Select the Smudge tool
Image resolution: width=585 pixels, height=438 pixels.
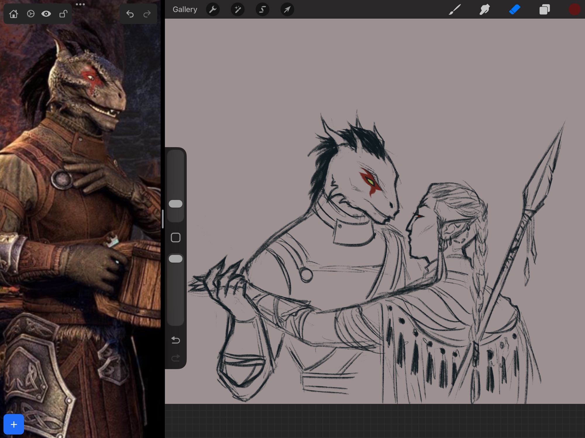[x=485, y=10]
